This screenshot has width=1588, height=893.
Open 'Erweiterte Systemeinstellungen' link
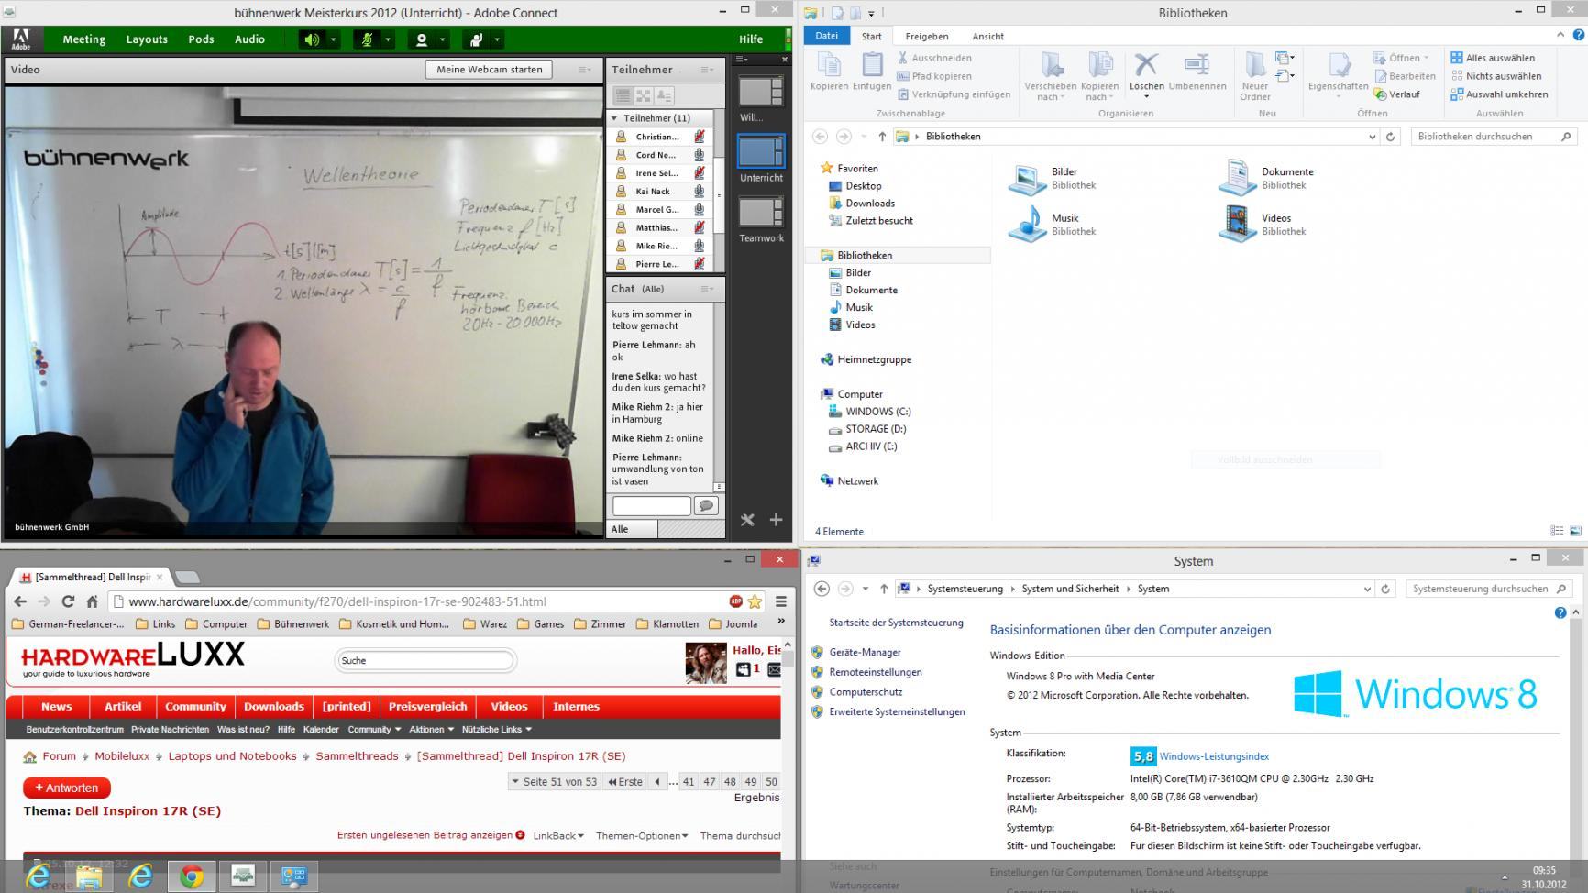pos(897,712)
